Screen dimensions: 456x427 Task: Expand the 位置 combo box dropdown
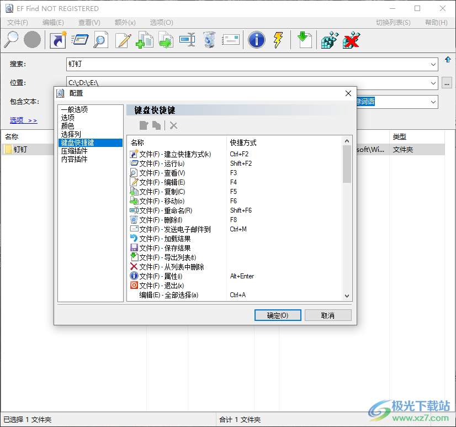433,83
